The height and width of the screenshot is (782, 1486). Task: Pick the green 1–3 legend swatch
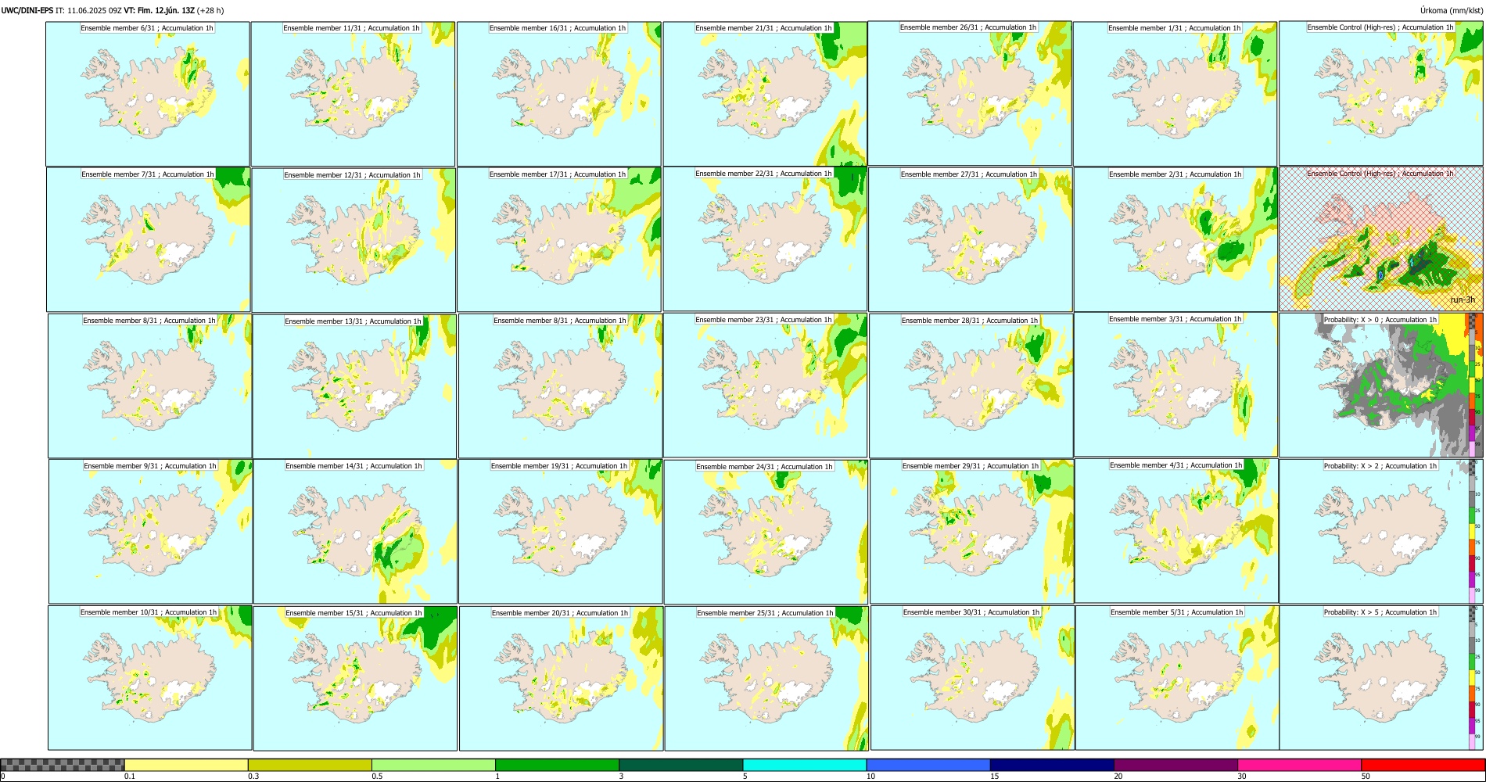[557, 765]
